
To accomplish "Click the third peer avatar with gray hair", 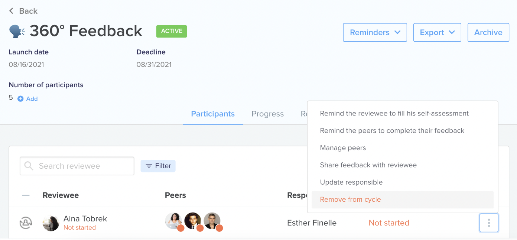I will coord(212,221).
